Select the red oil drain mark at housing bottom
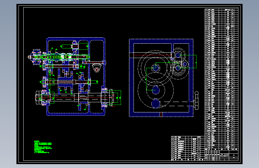 (x=161, y=114)
